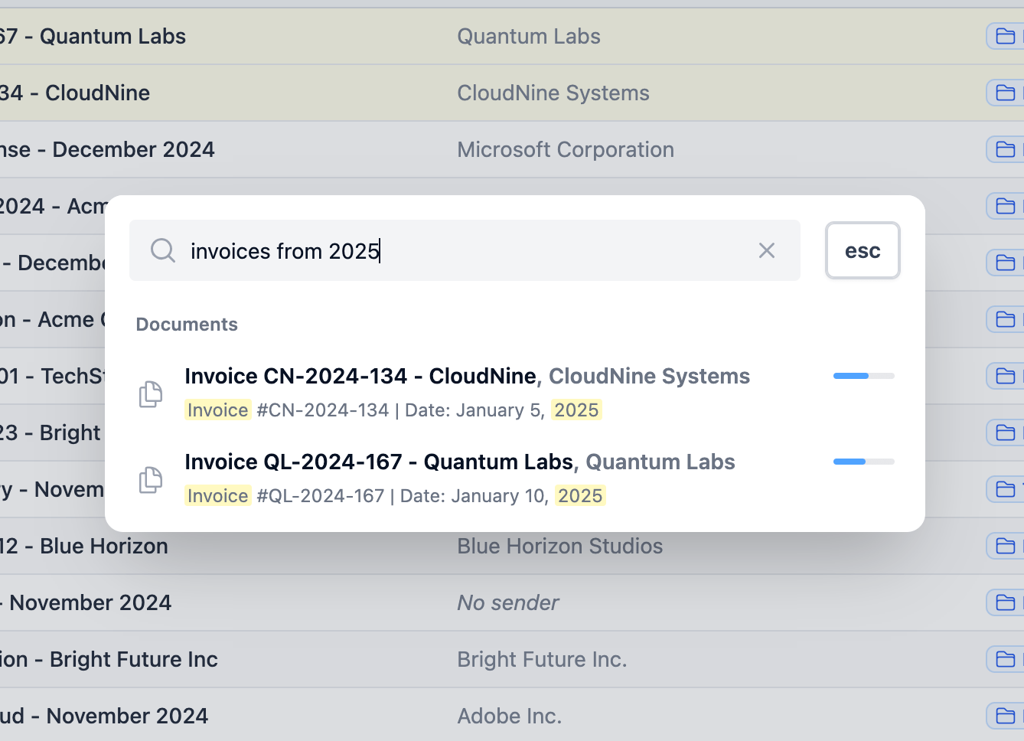
Task: Click the copy icon beside Invoice QL-2024-167
Action: tap(150, 479)
